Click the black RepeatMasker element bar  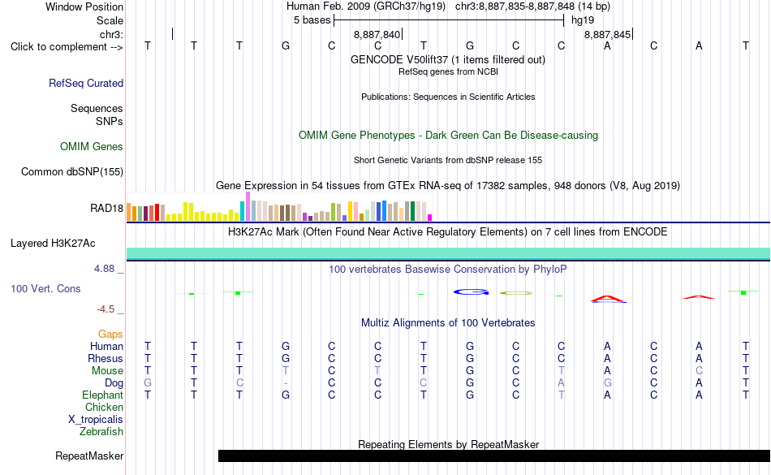(x=494, y=456)
